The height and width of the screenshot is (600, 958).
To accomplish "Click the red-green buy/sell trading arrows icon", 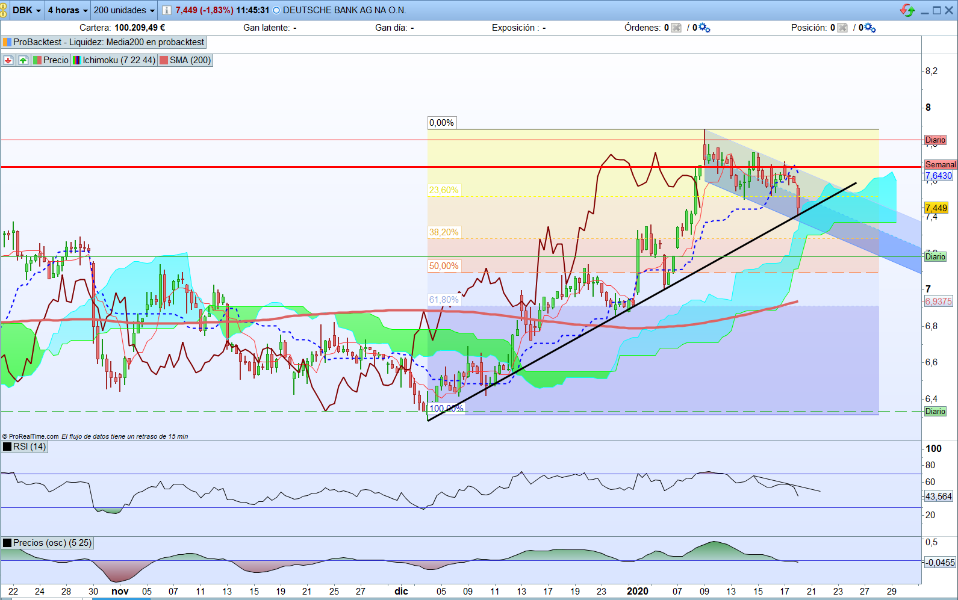I will pyautogui.click(x=907, y=10).
